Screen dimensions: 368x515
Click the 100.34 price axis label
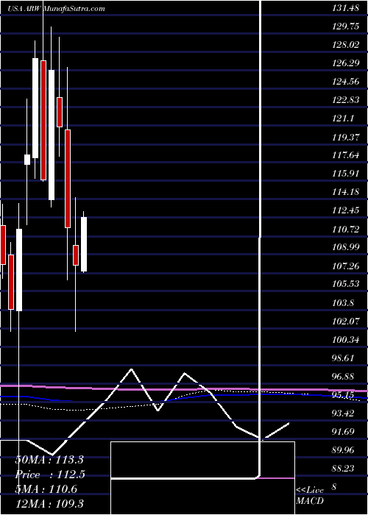[x=345, y=339]
